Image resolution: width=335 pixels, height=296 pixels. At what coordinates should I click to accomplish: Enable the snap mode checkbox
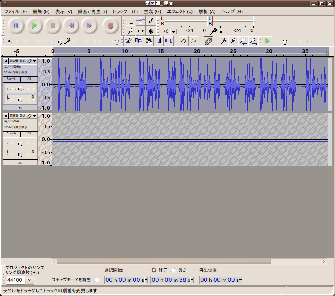tap(97, 280)
